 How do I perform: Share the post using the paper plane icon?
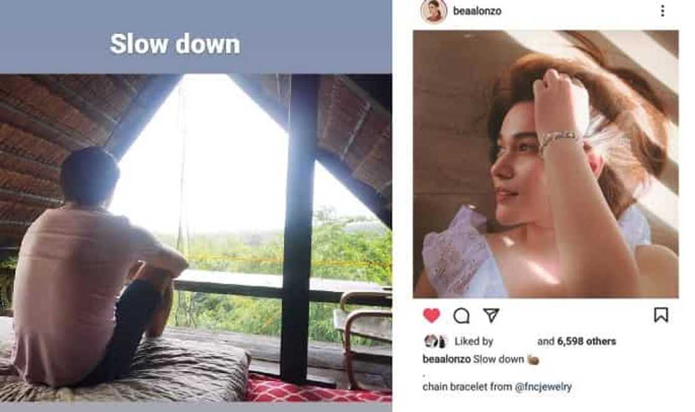click(491, 315)
